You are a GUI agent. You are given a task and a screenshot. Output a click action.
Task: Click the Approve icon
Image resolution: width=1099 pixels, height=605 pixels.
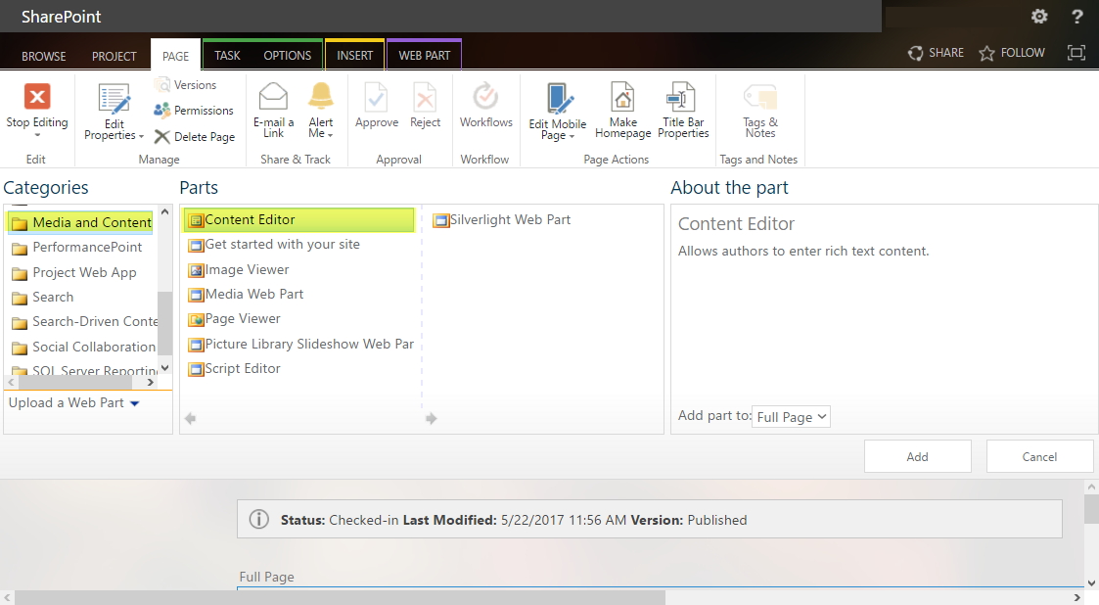(377, 97)
